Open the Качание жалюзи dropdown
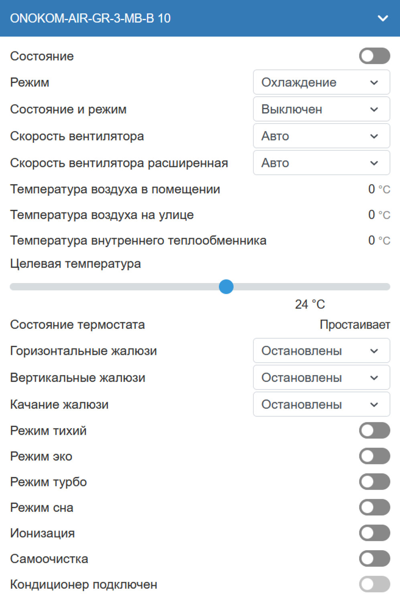 [x=321, y=405]
